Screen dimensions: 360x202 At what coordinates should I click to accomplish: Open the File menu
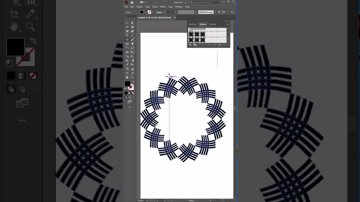[x=126, y=7]
